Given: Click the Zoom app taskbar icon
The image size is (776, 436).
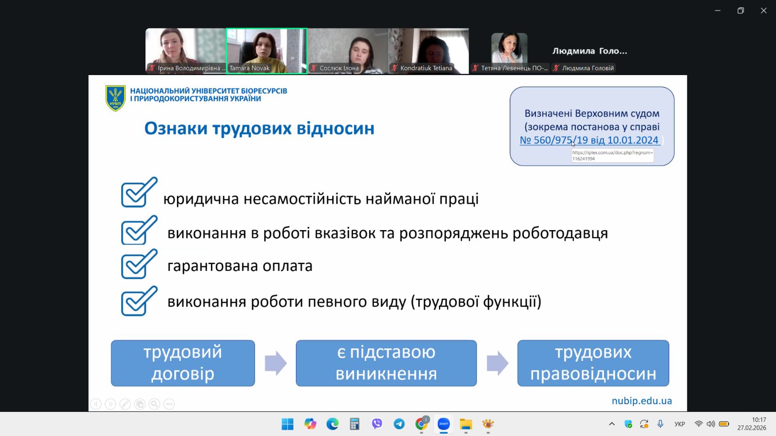Looking at the screenshot, I should pyautogui.click(x=444, y=424).
